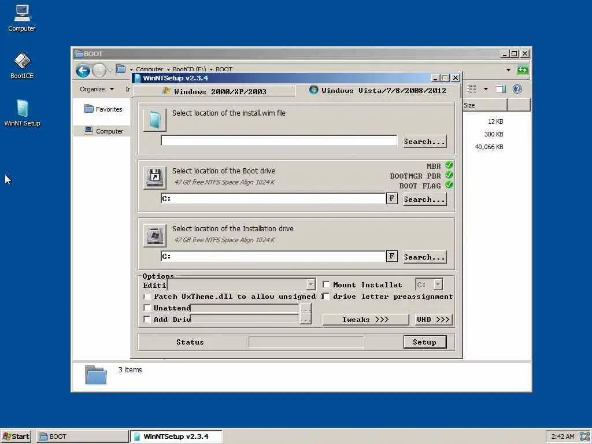The height and width of the screenshot is (444, 592).
Task: Open the VHD >>> panel
Action: pyautogui.click(x=433, y=319)
